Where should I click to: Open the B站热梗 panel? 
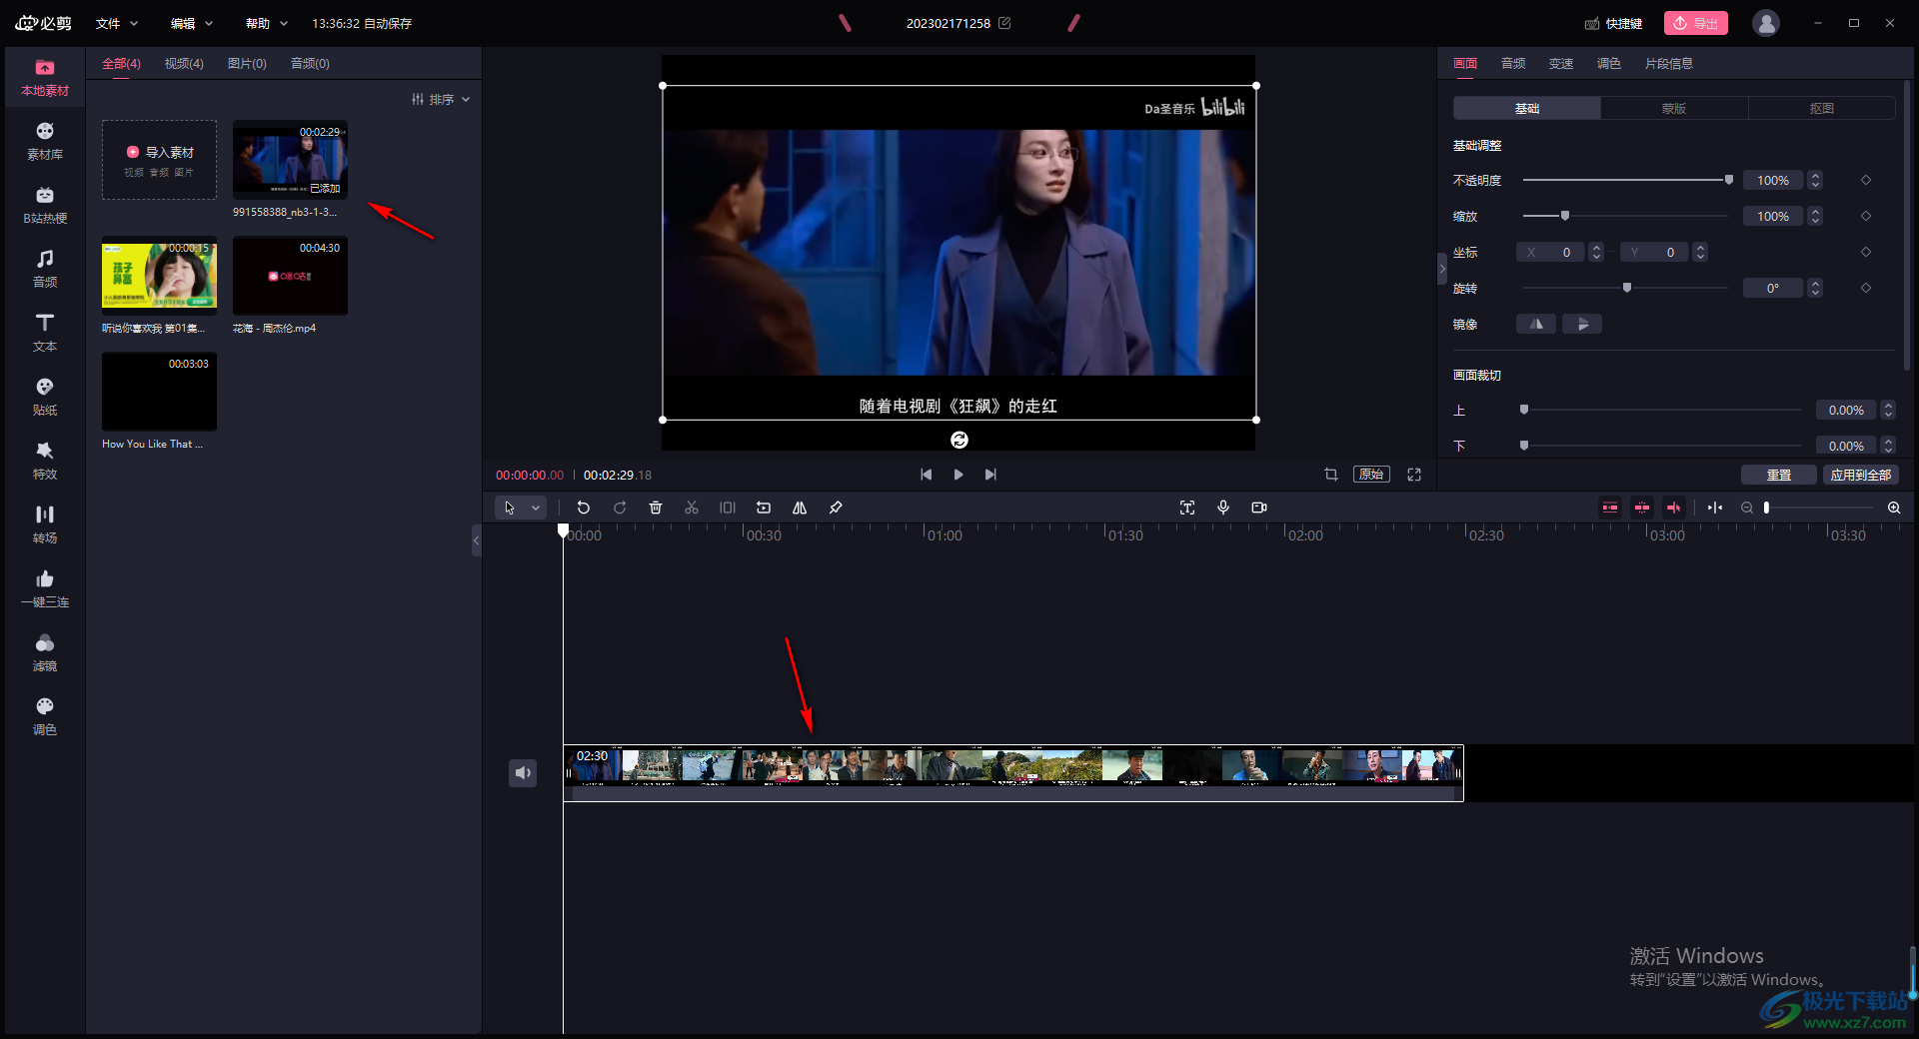(x=45, y=206)
